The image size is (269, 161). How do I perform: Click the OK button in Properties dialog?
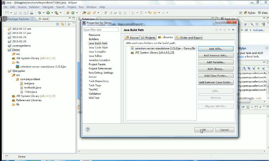[x=204, y=130]
